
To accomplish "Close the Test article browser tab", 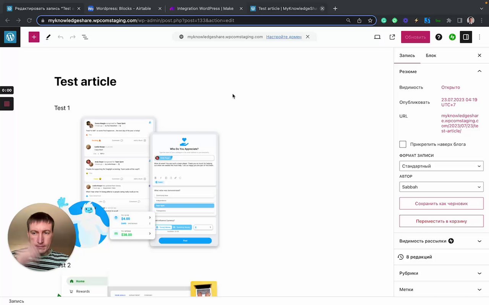I will (x=322, y=8).
